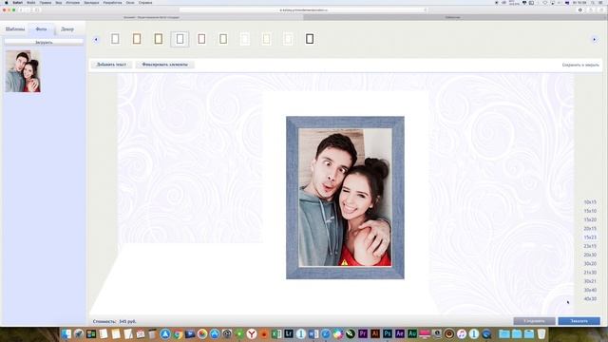This screenshot has height=342, width=608.
Task: Open Launchpad from the Dock
Action: [79, 333]
